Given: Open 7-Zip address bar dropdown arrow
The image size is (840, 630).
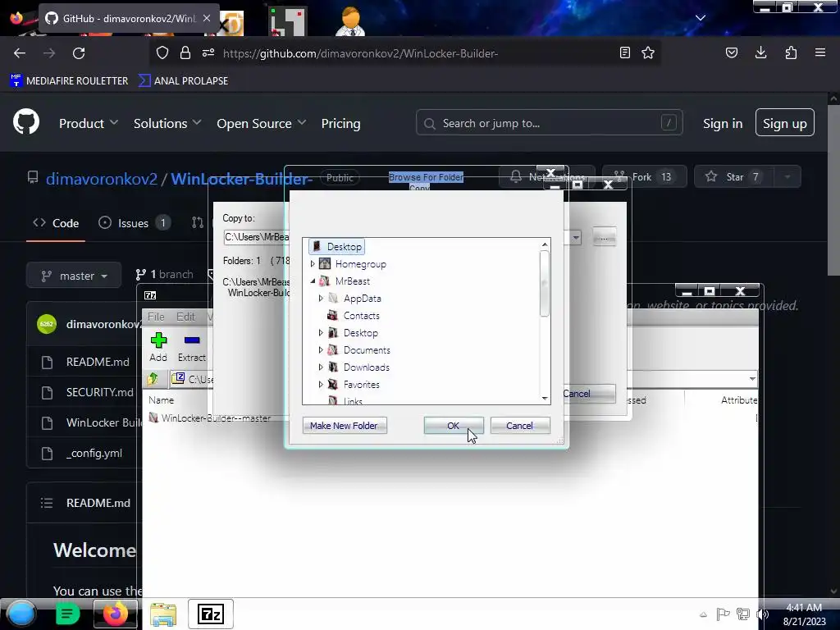Looking at the screenshot, I should pos(752,379).
